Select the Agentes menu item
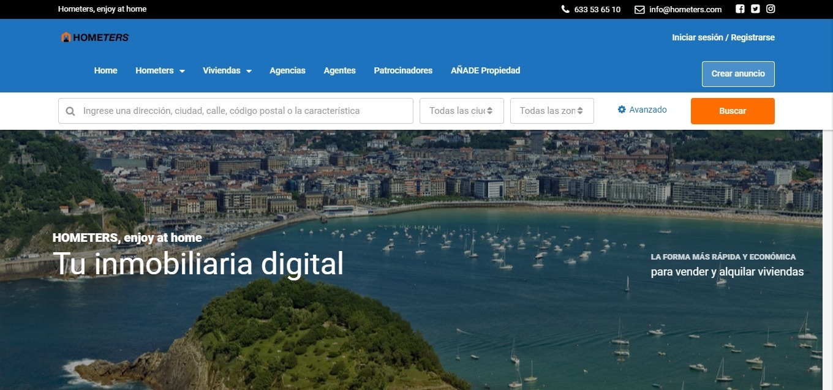Screen dimensions: 833x390 pos(339,70)
